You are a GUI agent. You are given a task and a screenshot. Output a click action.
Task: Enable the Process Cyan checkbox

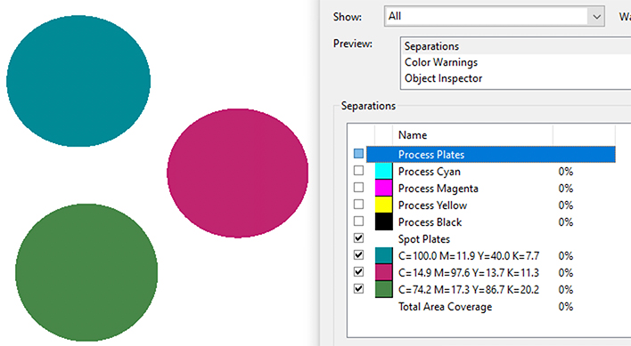coord(358,171)
